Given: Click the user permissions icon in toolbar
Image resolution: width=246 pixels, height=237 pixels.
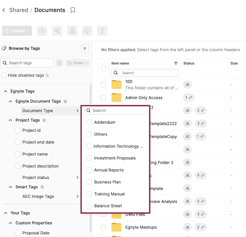Looking at the screenshot, I should click(x=72, y=31).
